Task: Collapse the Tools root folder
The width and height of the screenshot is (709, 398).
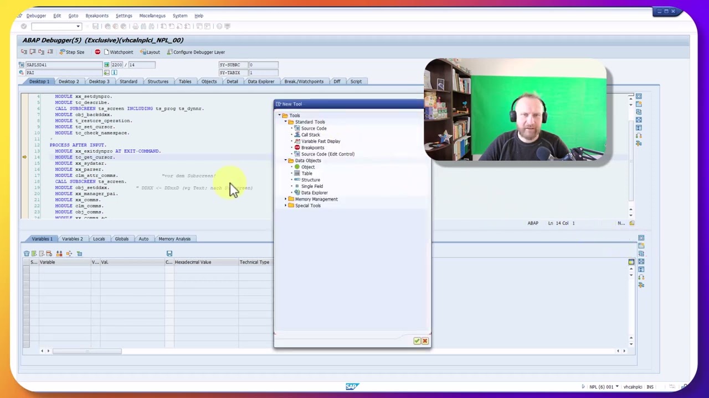Action: point(280,116)
